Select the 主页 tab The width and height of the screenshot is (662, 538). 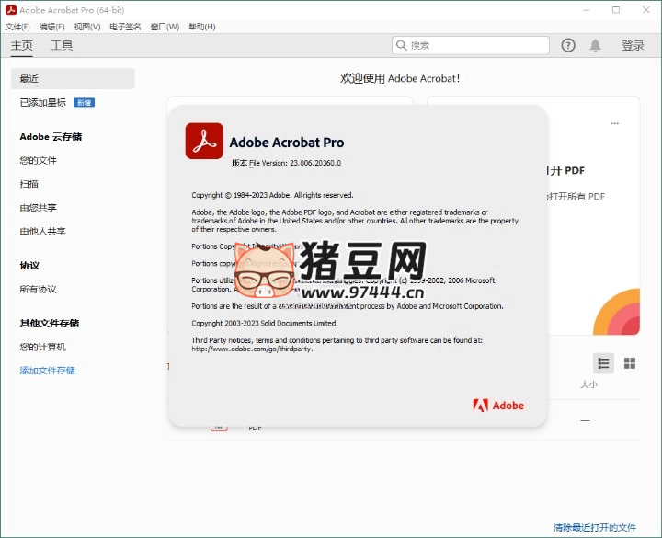pyautogui.click(x=21, y=45)
